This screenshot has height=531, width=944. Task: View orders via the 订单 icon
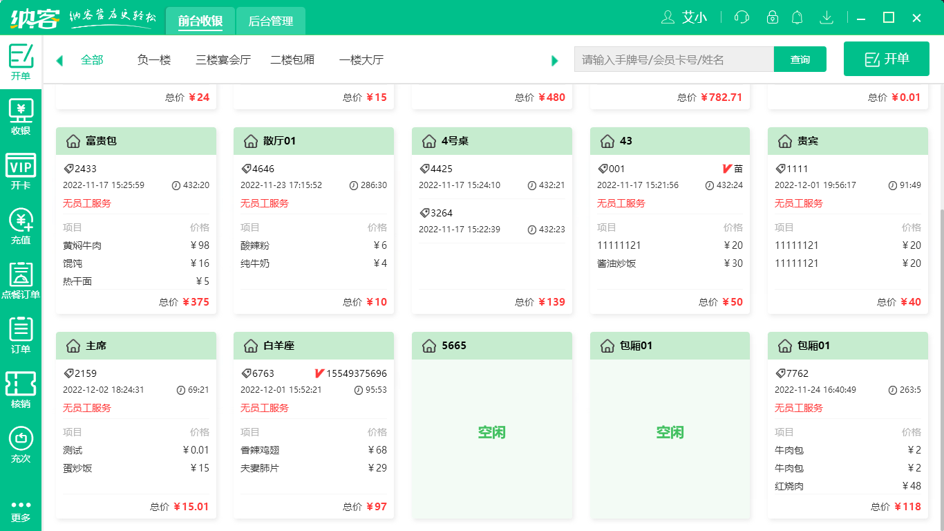21,335
